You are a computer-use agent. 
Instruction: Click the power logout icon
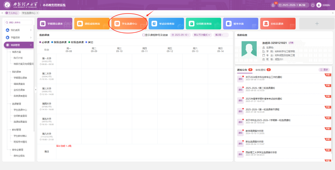coord(313,5)
